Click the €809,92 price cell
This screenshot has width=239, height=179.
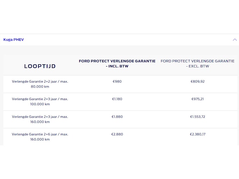(x=197, y=81)
